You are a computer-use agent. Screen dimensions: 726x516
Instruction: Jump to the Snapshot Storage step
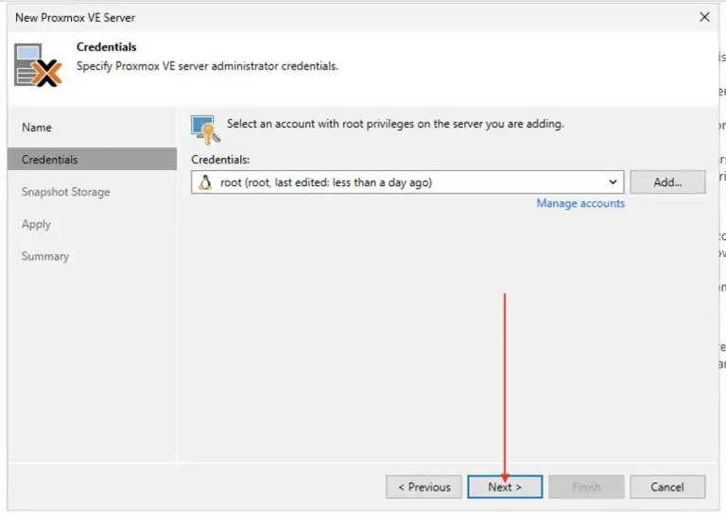tap(66, 192)
